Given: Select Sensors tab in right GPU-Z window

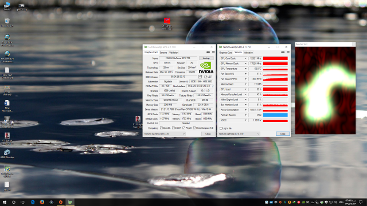Looking at the screenshot, I should [x=238, y=52].
